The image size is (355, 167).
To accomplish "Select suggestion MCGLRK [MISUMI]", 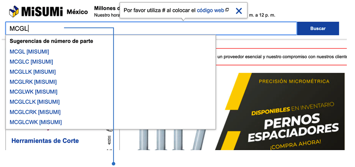I will 33,82.
